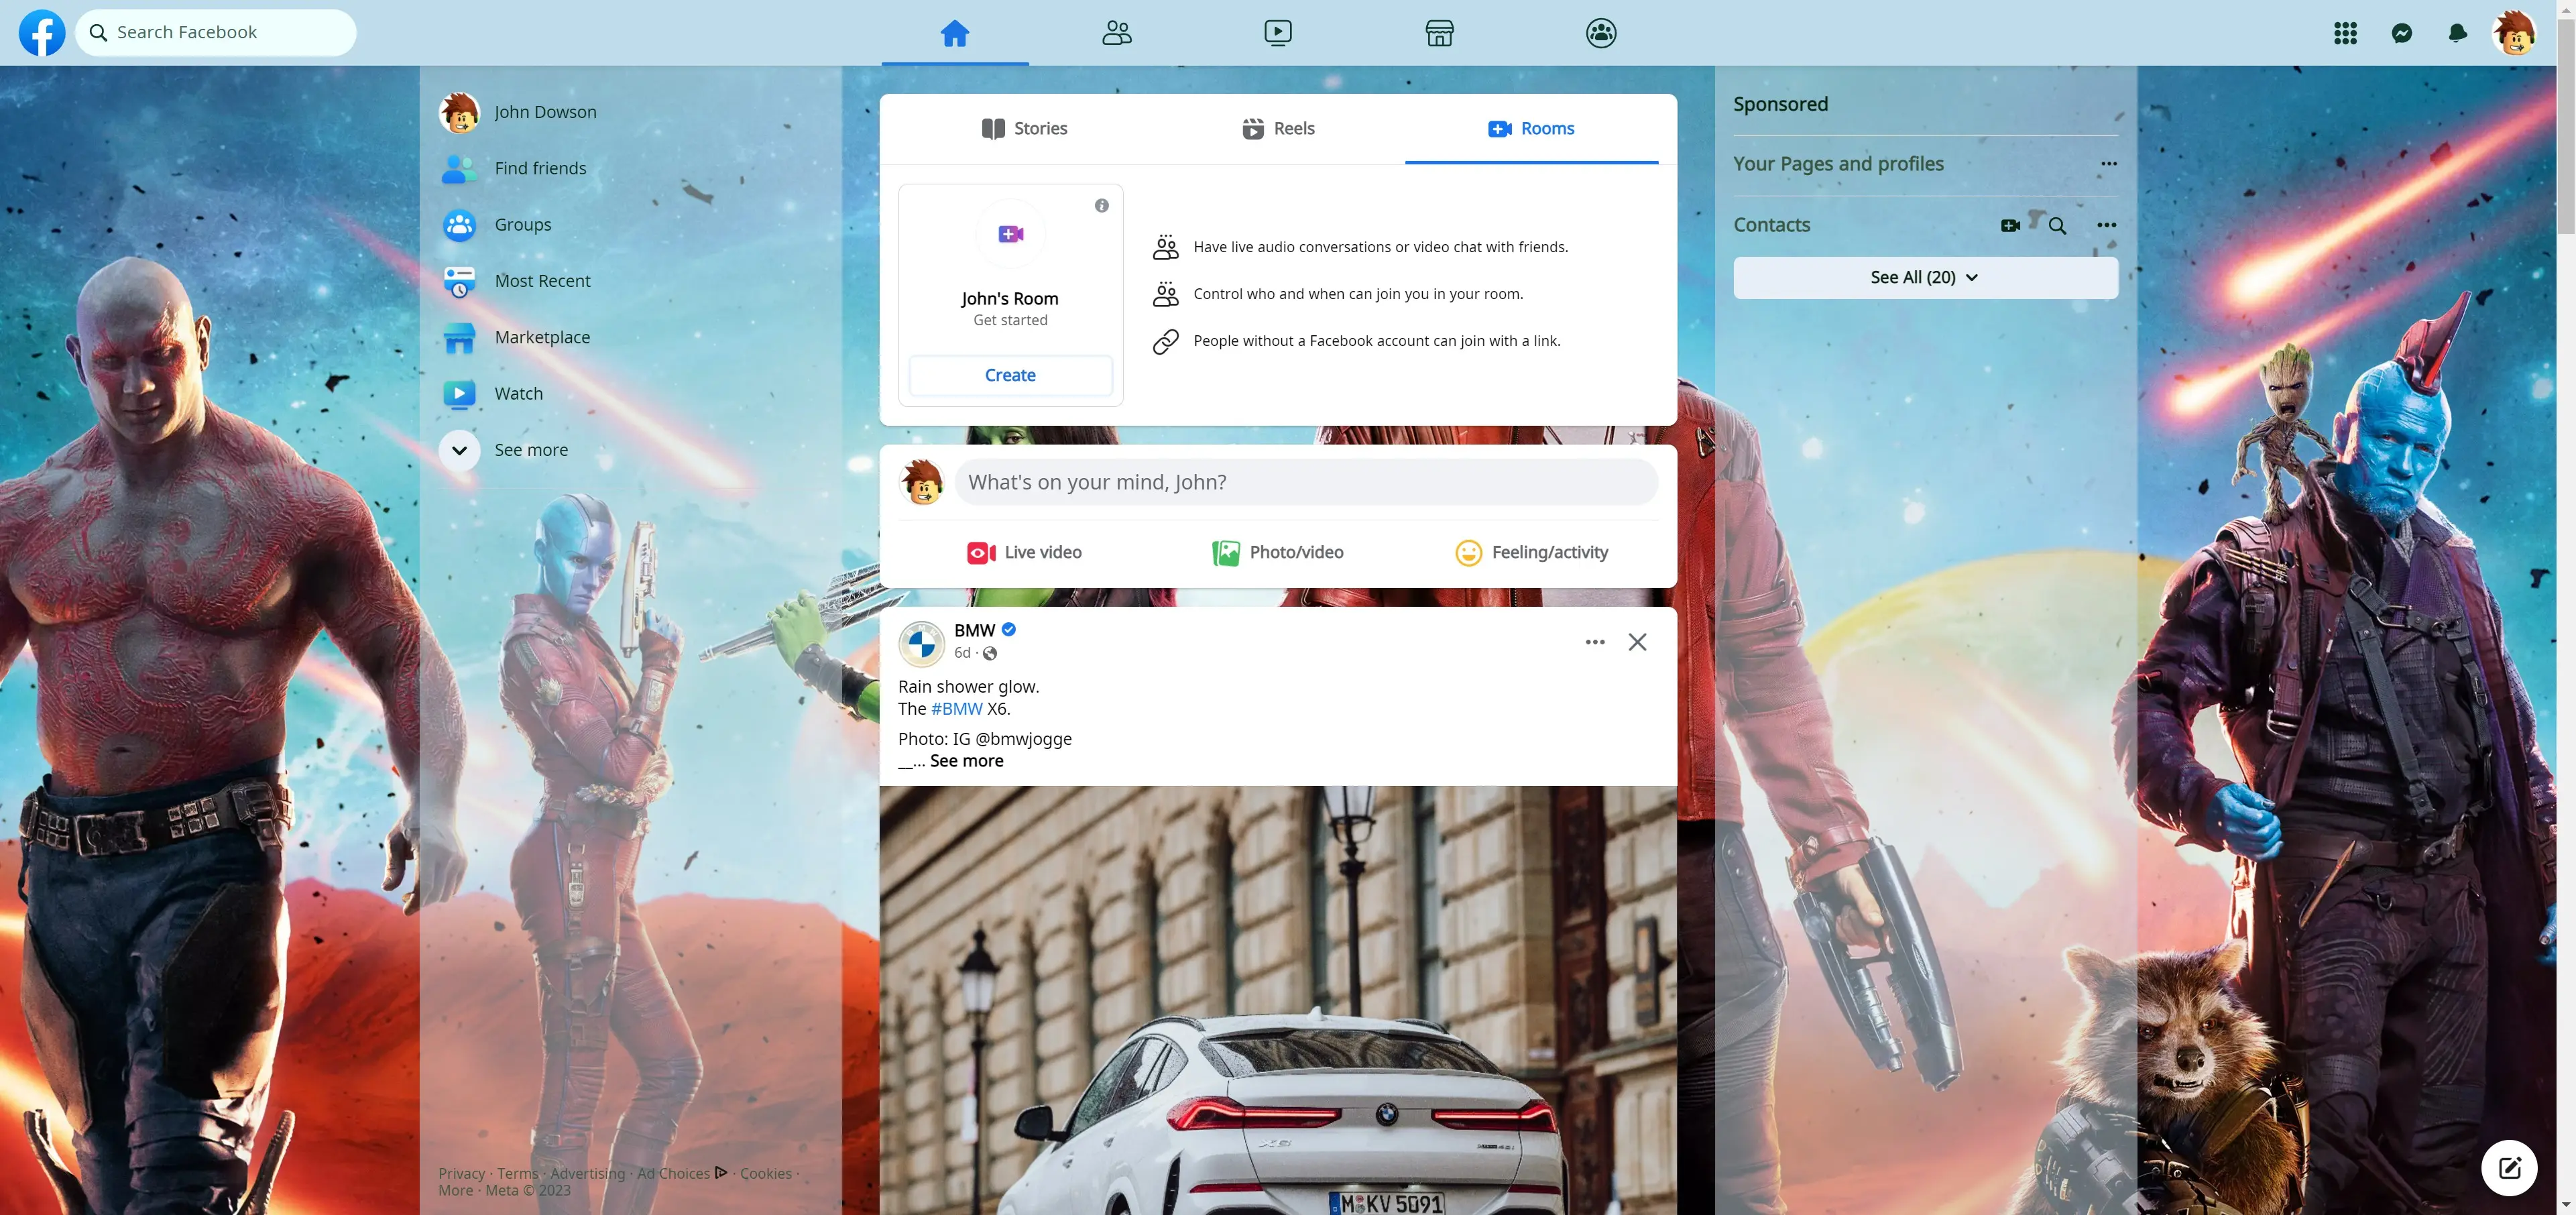Create new room from Contacts header icon
The width and height of the screenshot is (2576, 1215).
[x=2010, y=225]
